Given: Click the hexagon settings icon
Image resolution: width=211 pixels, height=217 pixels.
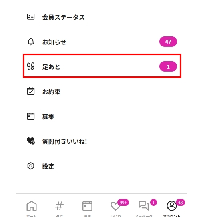Looking at the screenshot, I should click(31, 166).
